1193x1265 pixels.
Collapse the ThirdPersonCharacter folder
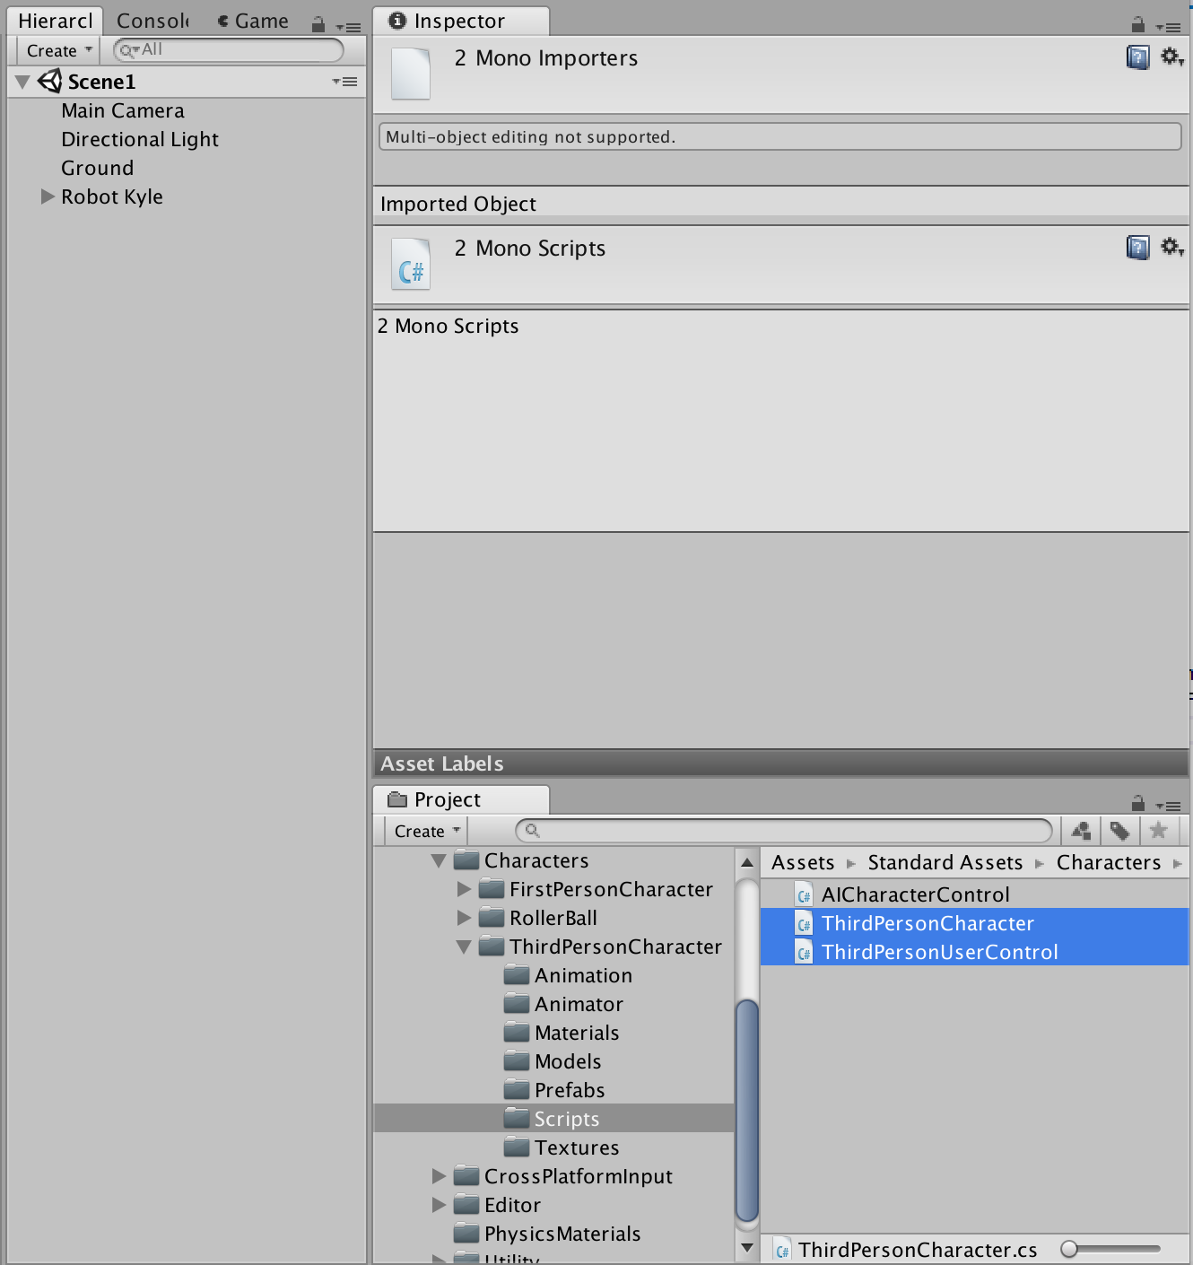point(464,947)
